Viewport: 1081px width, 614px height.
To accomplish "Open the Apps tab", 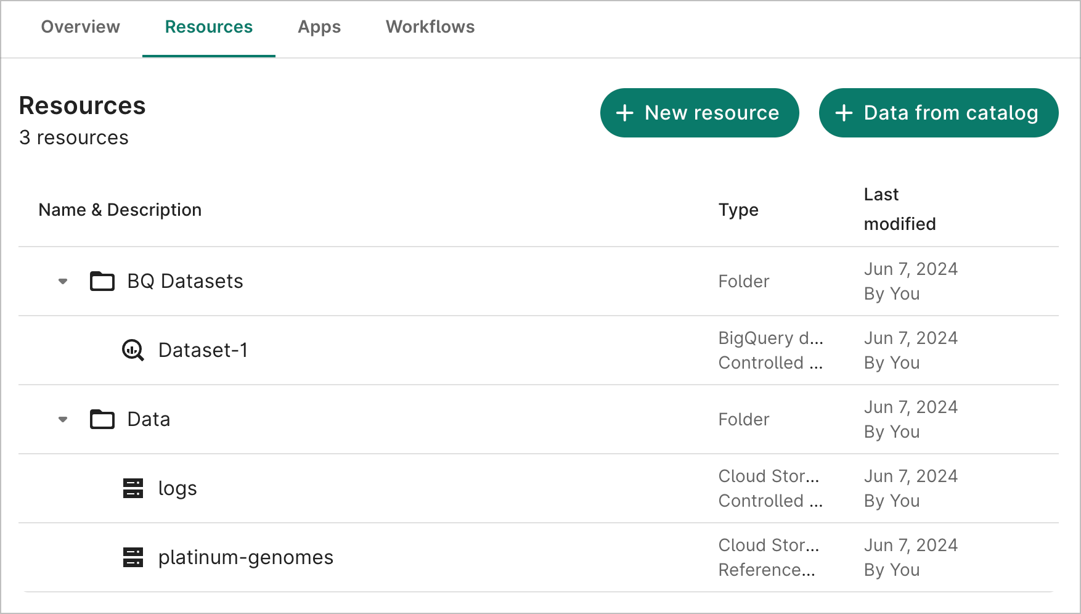I will click(319, 27).
